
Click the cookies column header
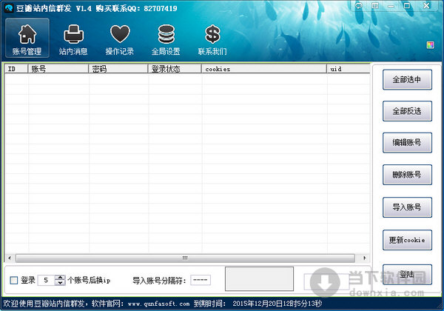coord(264,69)
